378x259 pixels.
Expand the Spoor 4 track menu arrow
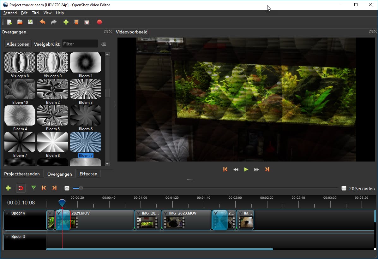pyautogui.click(x=7, y=214)
